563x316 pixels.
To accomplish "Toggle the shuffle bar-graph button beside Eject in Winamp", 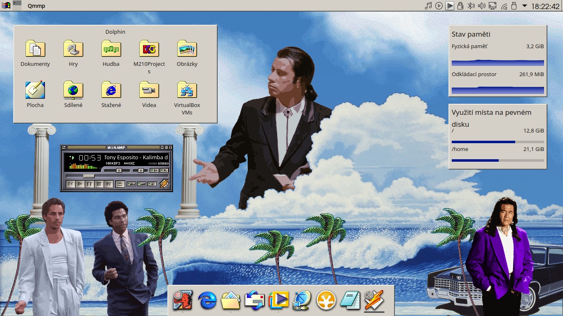I will point(131,184).
